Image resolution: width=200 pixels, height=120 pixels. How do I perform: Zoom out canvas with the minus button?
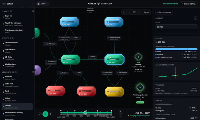[129, 12]
